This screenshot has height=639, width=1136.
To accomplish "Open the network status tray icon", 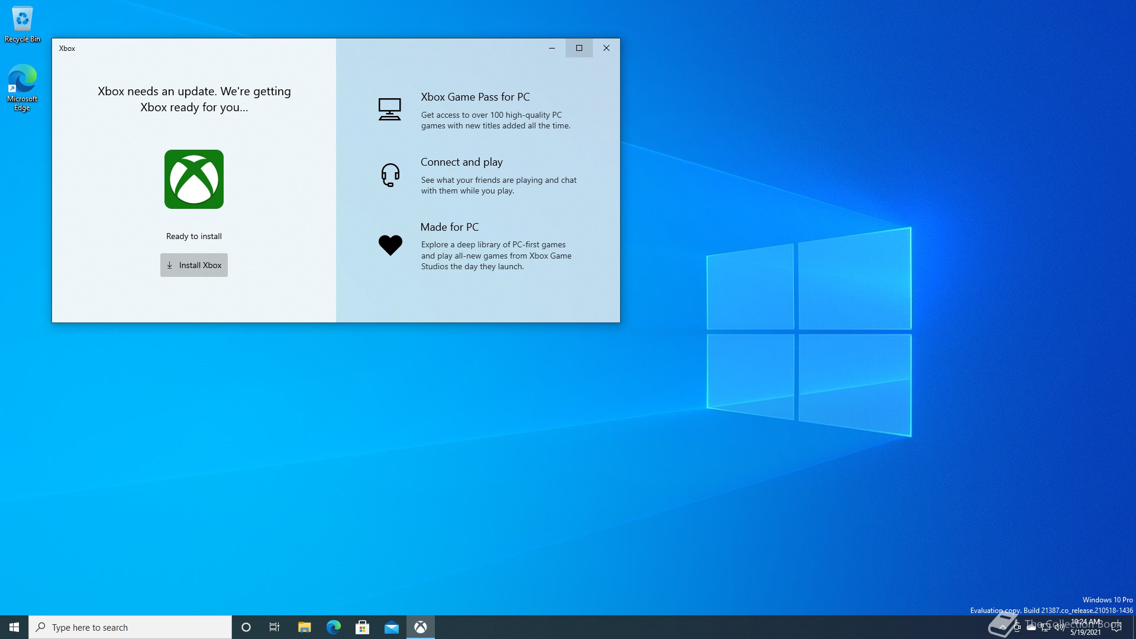I will [1045, 627].
